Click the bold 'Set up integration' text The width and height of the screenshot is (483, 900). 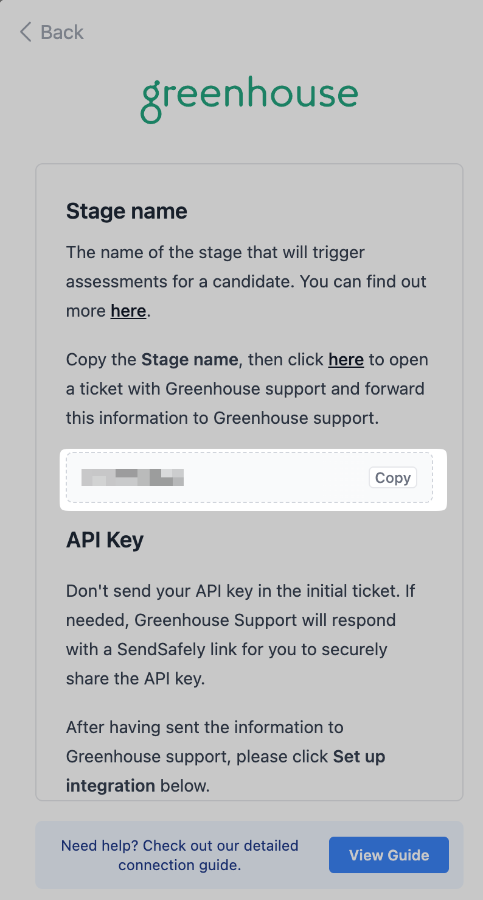tap(226, 771)
